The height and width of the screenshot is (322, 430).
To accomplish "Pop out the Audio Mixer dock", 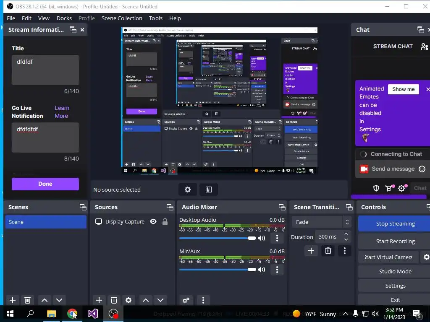I will [x=282, y=207].
